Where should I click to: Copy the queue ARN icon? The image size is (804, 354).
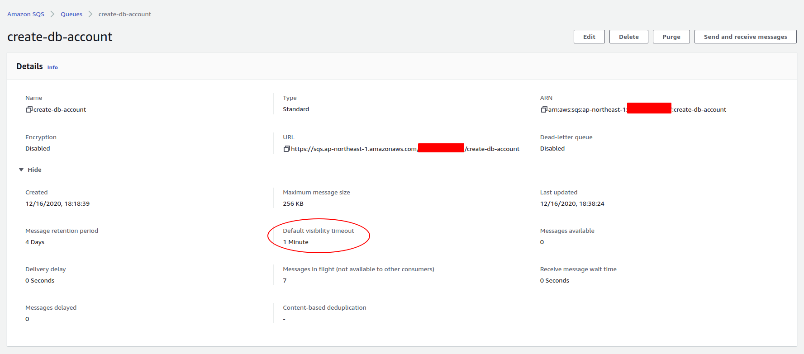coord(544,109)
